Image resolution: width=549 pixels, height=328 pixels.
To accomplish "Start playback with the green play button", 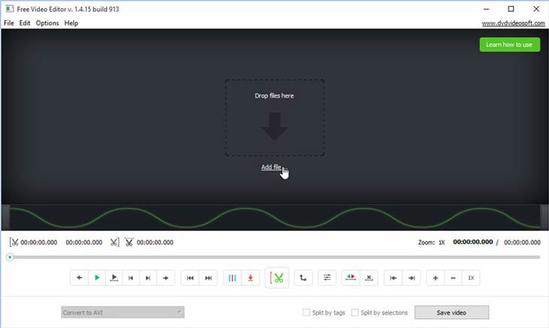I will (x=97, y=278).
